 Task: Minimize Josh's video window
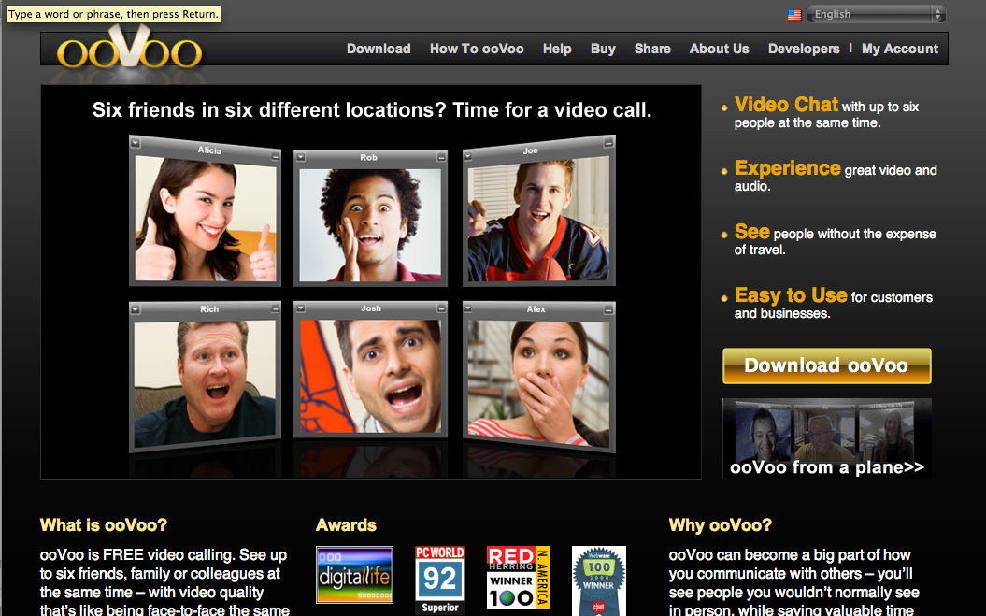pos(441,308)
